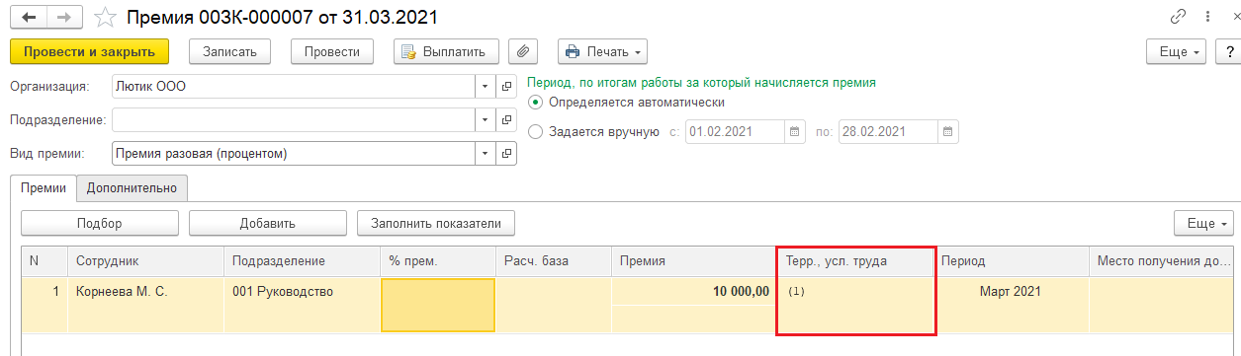This screenshot has width=1241, height=356.
Task: Copy the document link with the chain icon
Action: pos(1178,17)
